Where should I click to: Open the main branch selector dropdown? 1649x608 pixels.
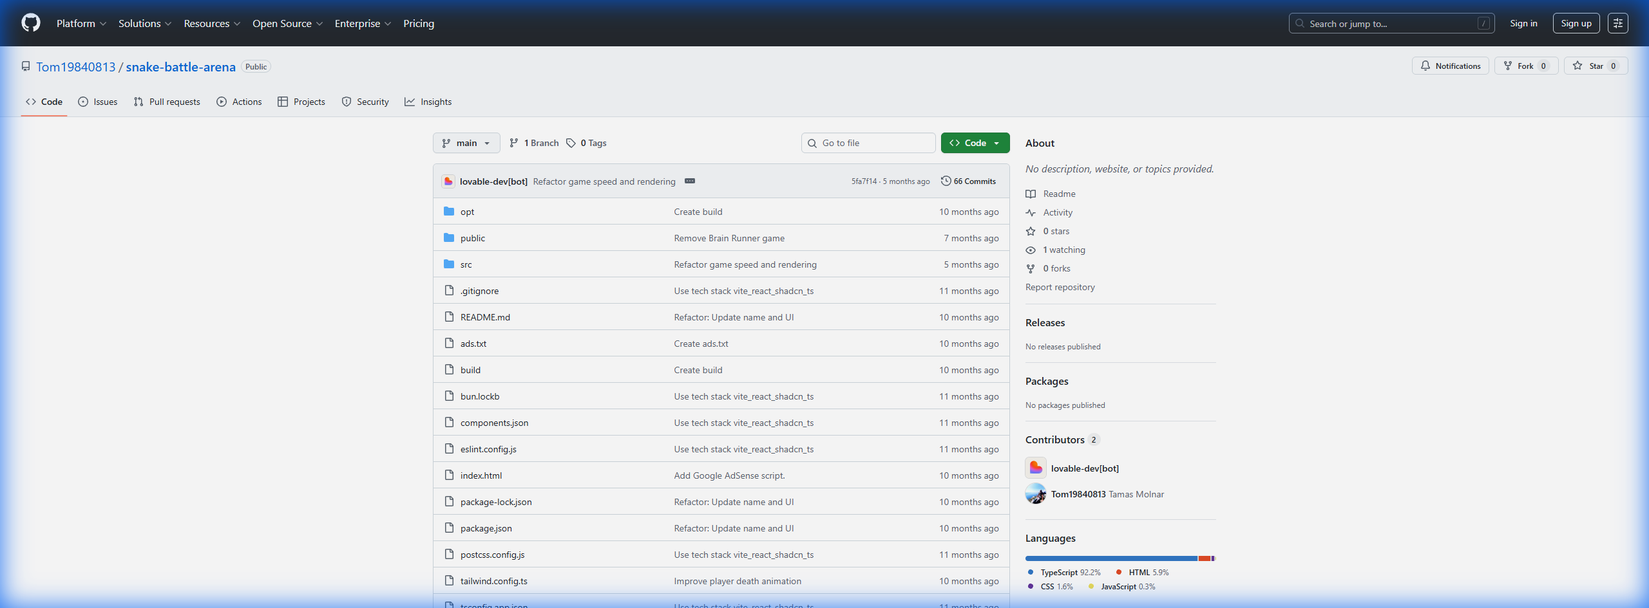466,143
